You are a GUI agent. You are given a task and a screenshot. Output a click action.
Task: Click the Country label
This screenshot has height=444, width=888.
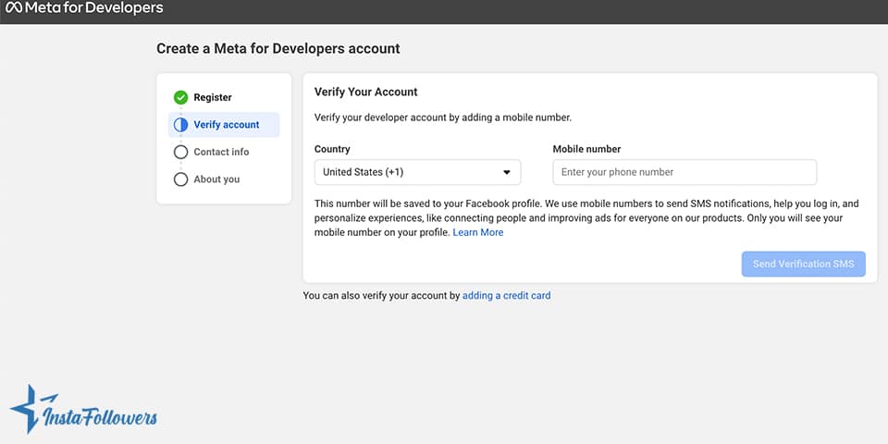[x=332, y=149]
